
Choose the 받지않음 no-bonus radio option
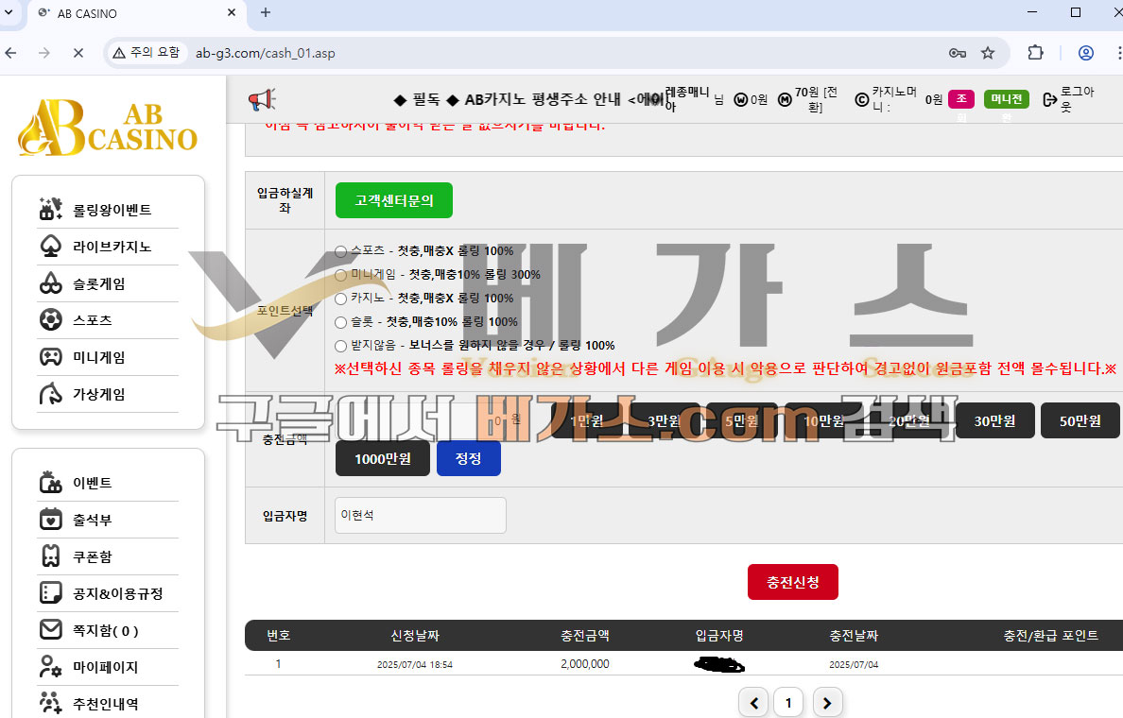341,346
